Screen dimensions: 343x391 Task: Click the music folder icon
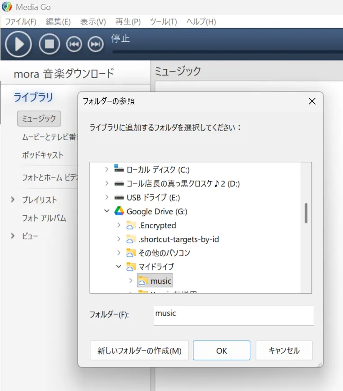click(x=143, y=281)
